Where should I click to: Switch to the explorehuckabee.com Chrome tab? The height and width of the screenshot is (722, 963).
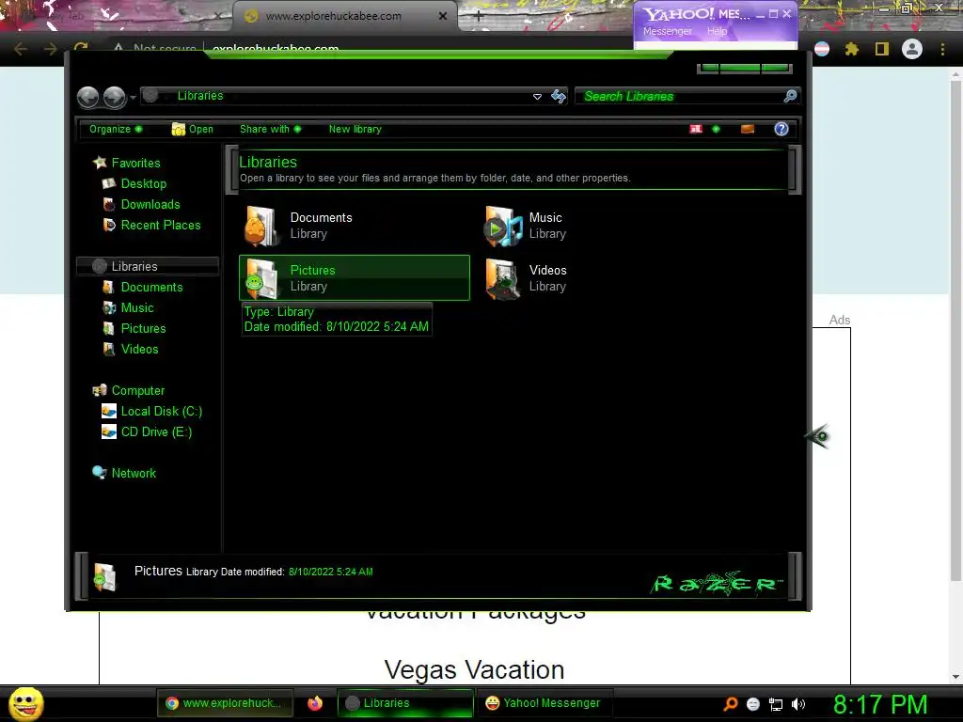coord(334,17)
